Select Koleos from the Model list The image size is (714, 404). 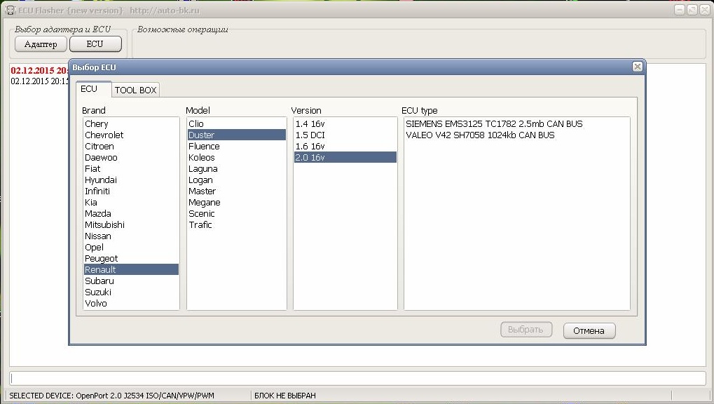237,158
